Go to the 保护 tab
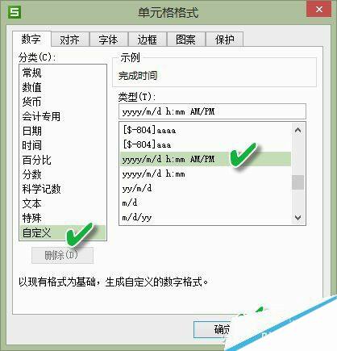This screenshot has height=351, width=337. click(224, 40)
